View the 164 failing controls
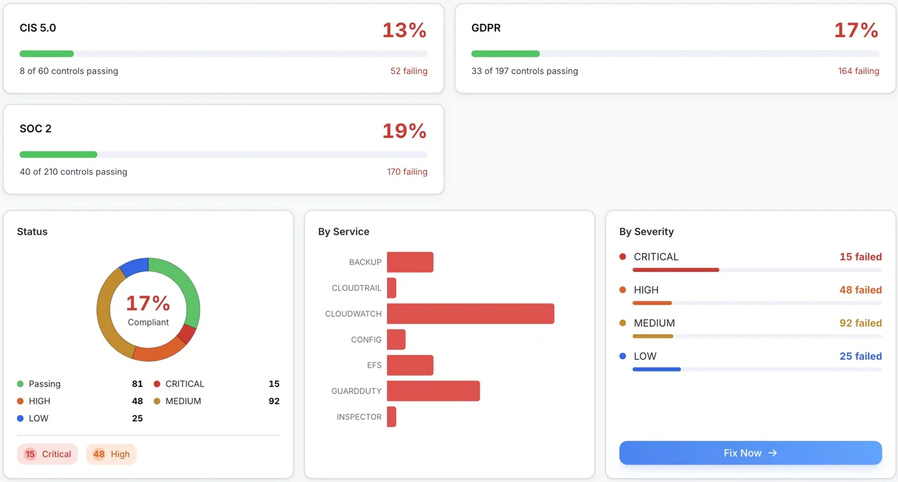Image resolution: width=898 pixels, height=482 pixels. (859, 71)
